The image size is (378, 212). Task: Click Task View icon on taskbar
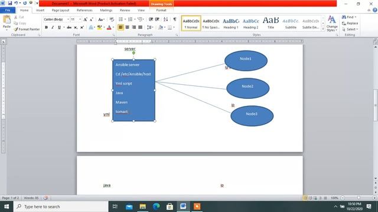[115, 207]
